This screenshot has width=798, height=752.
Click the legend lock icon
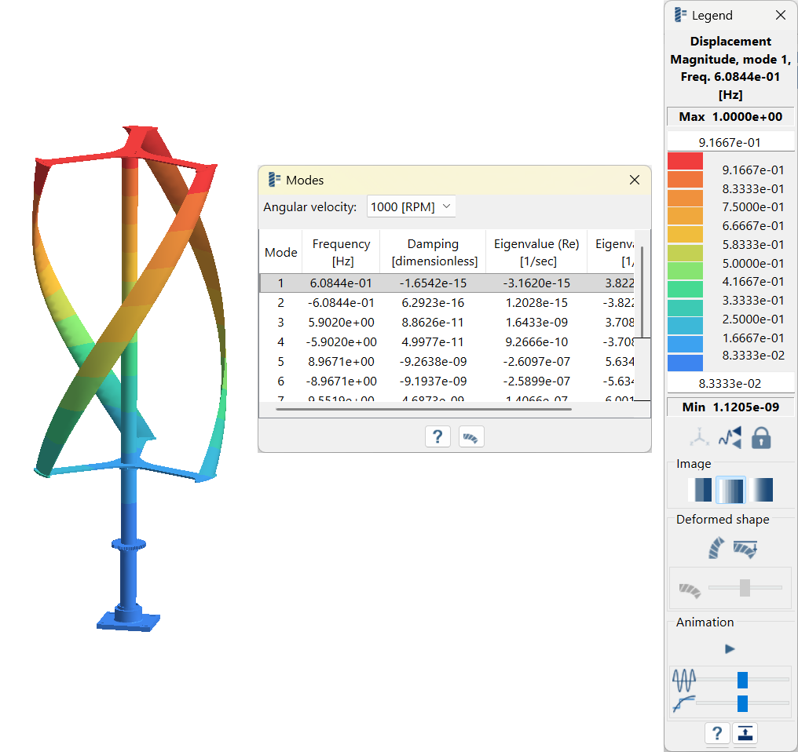(x=760, y=438)
